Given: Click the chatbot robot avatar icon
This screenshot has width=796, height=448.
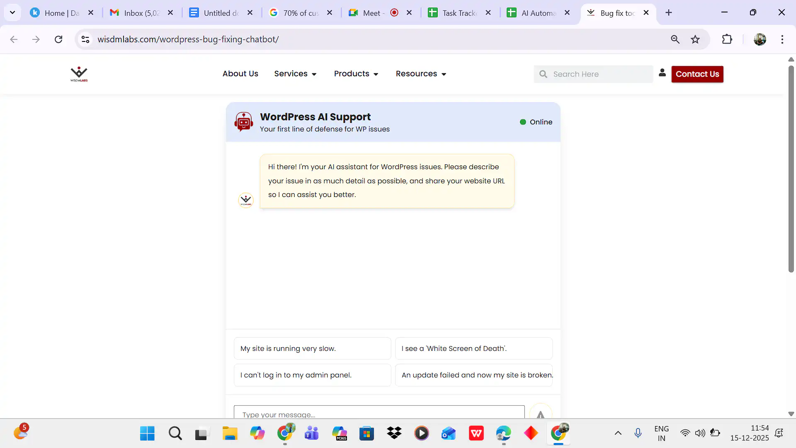Looking at the screenshot, I should 244,122.
